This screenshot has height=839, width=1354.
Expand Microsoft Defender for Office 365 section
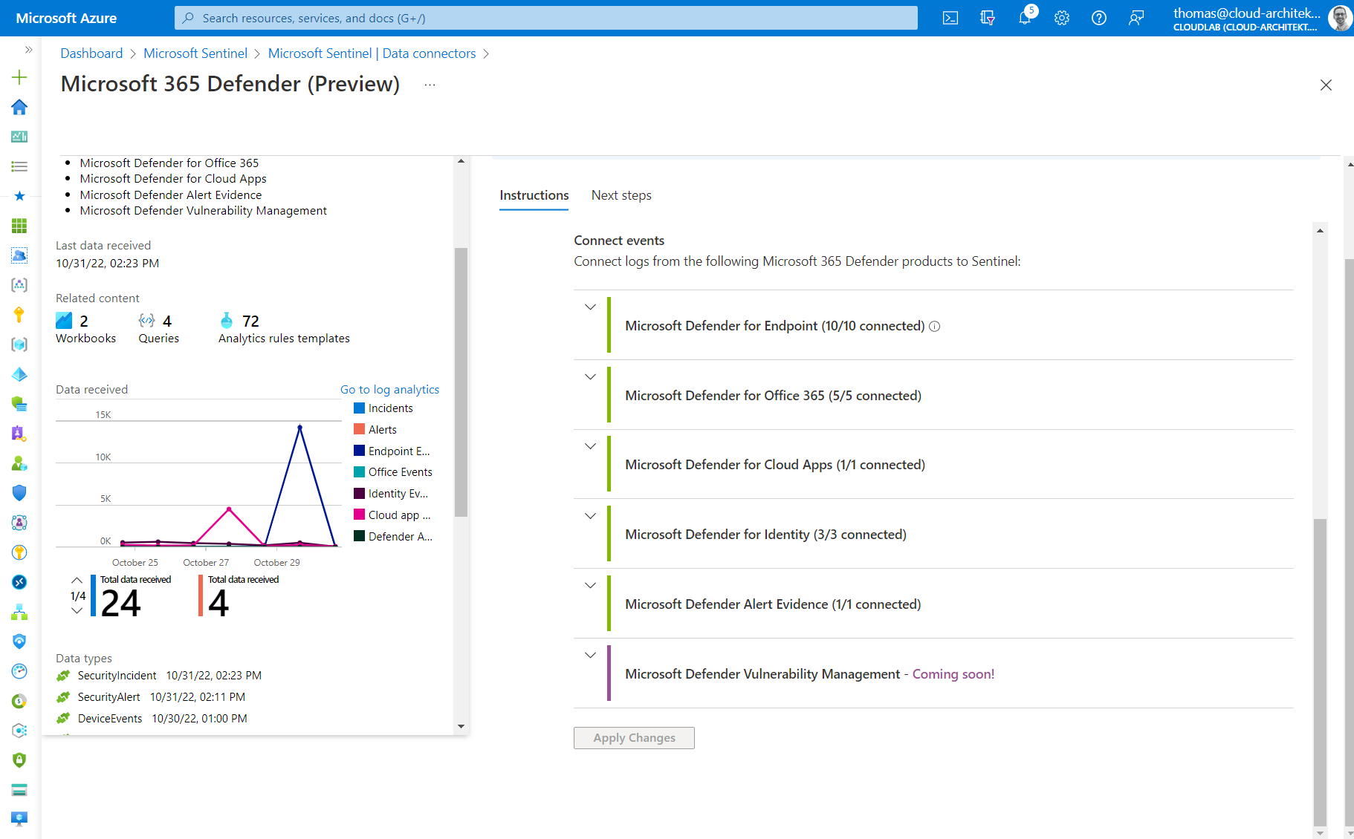590,376
